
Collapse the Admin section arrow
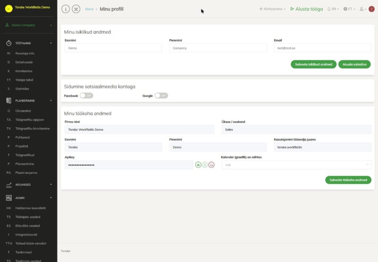tap(51, 198)
